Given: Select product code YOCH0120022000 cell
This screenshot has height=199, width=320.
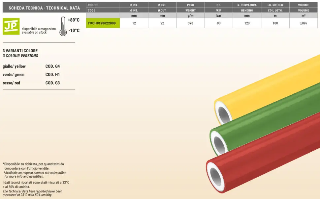Looking at the screenshot, I should point(103,23).
